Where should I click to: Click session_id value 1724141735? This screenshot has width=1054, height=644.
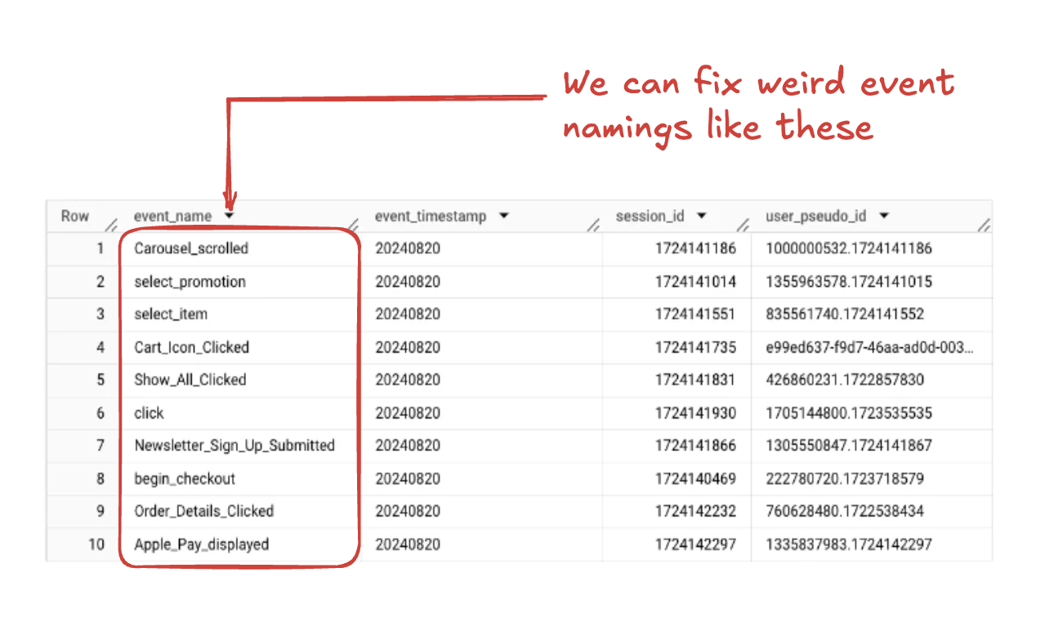tap(695, 347)
